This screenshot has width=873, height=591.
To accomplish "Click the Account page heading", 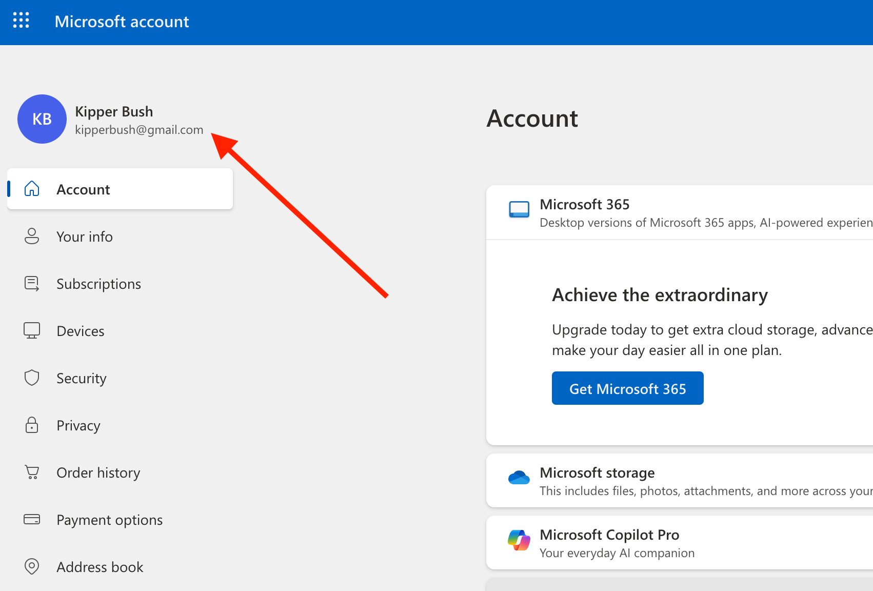I will (532, 119).
